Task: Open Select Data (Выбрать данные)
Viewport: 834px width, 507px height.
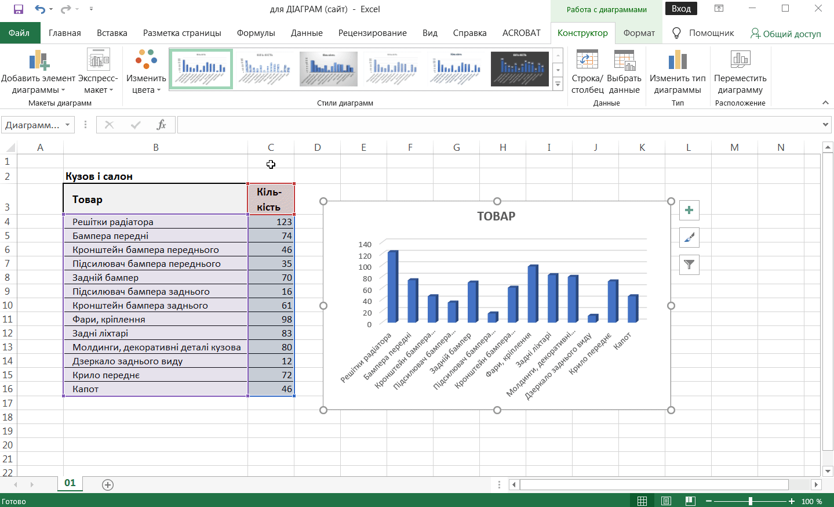Action: pos(624,60)
